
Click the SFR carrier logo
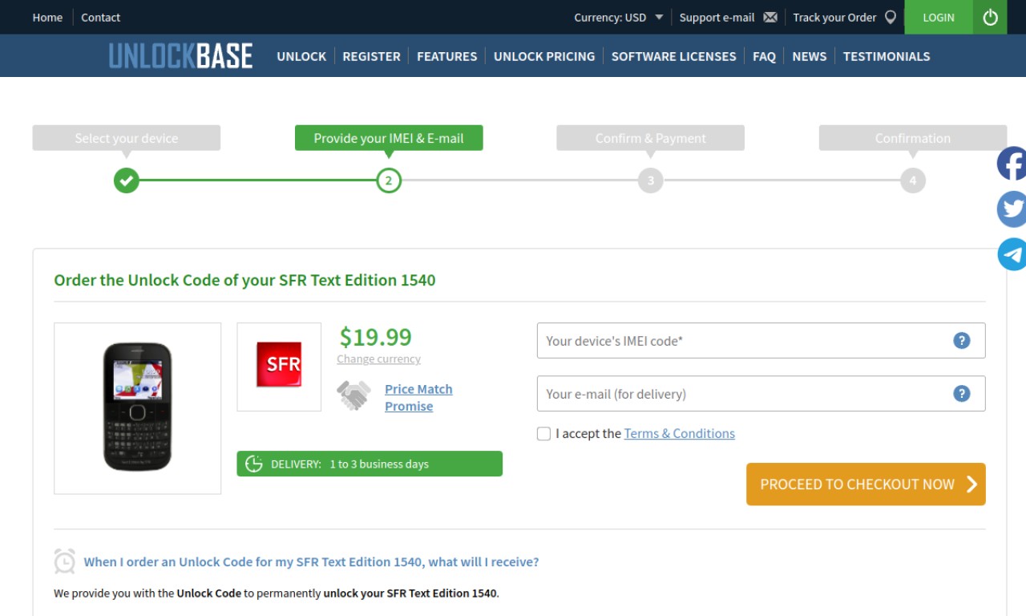click(279, 367)
